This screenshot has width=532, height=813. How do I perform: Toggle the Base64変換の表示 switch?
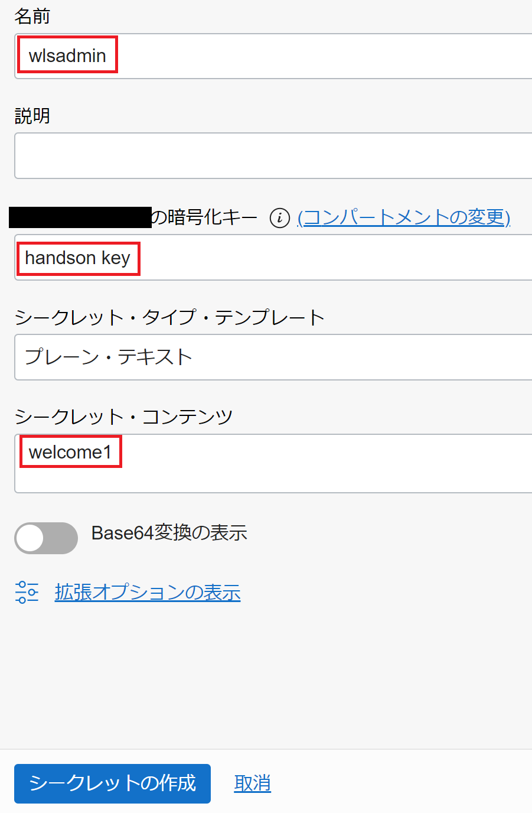(46, 538)
